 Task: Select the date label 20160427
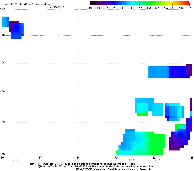coord(57,7)
